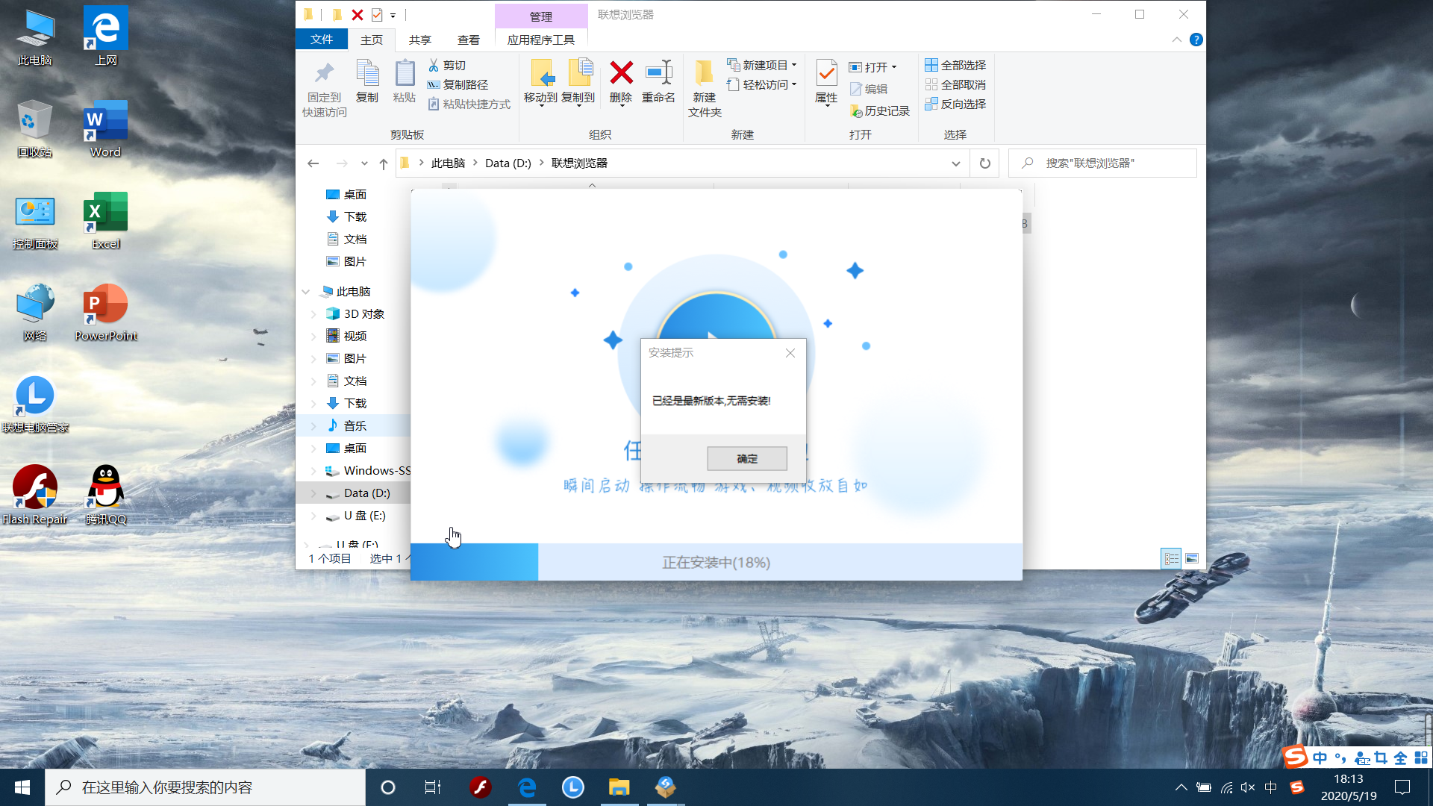
Task: Click the New folder (新建文件夹) icon
Action: pyautogui.click(x=704, y=73)
